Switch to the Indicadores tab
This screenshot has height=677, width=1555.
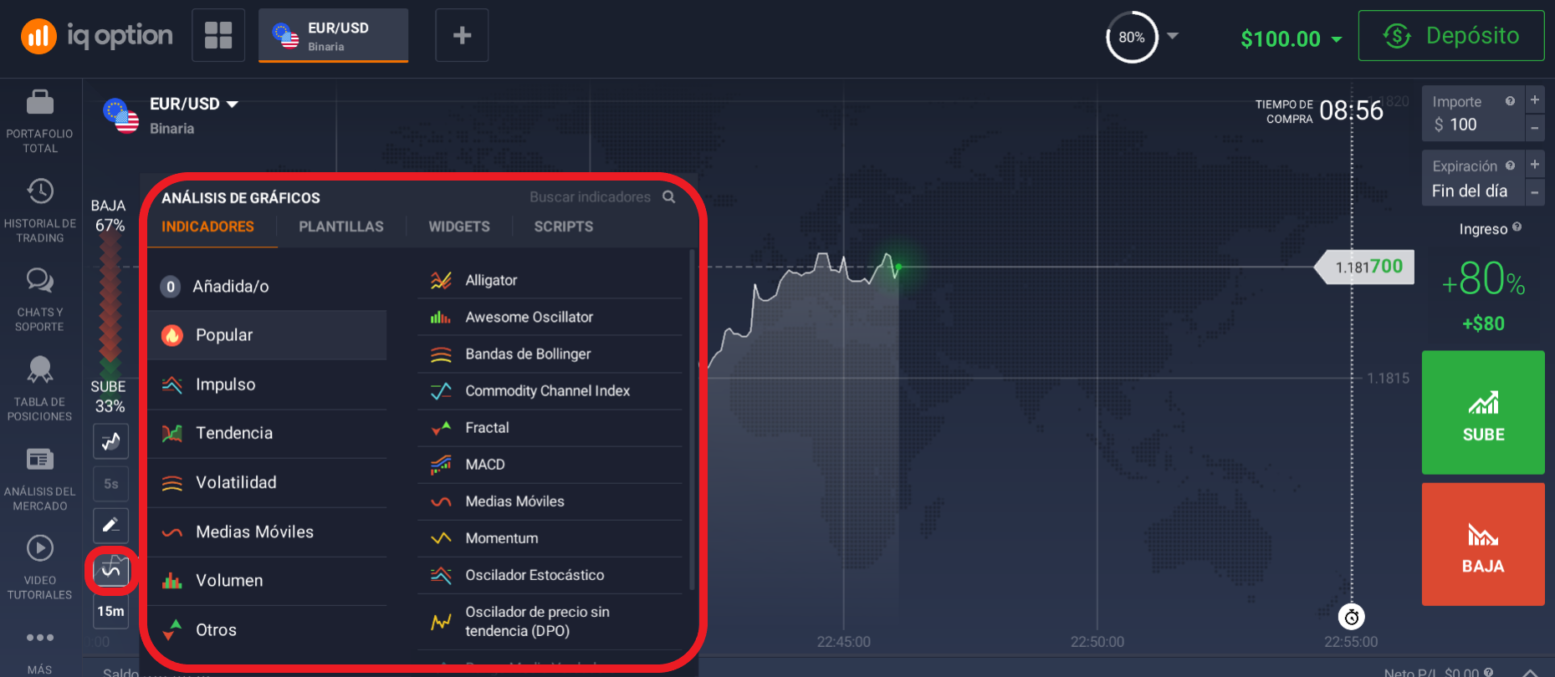207,227
